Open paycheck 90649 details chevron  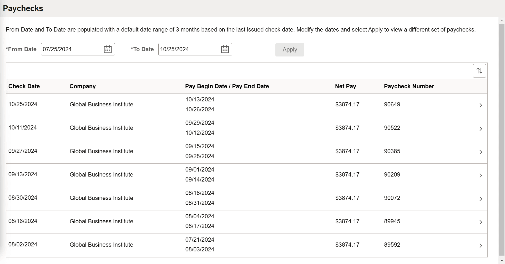[481, 105]
